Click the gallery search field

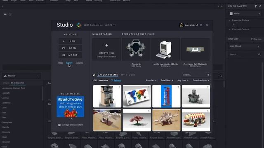click(x=194, y=75)
